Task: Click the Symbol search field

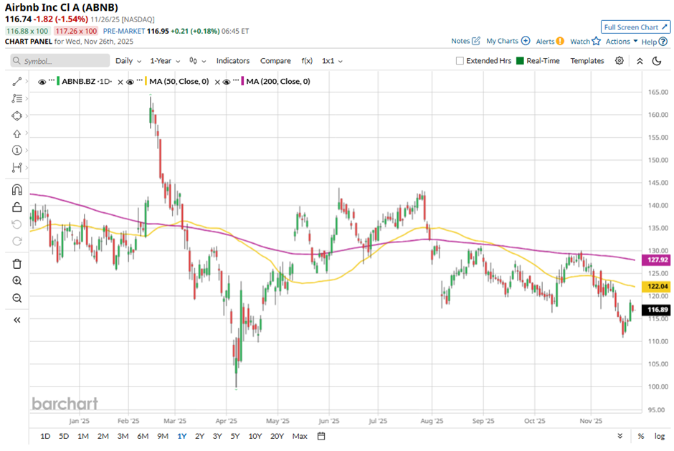Action: [x=59, y=62]
